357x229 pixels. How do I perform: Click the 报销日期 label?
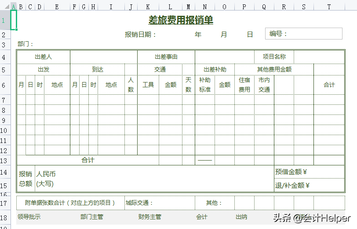tap(140, 35)
